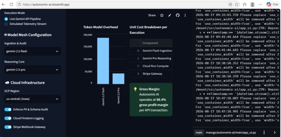Click log line timestamped 18:38:50.352
The width and height of the screenshot is (281, 137).
click(x=237, y=63)
